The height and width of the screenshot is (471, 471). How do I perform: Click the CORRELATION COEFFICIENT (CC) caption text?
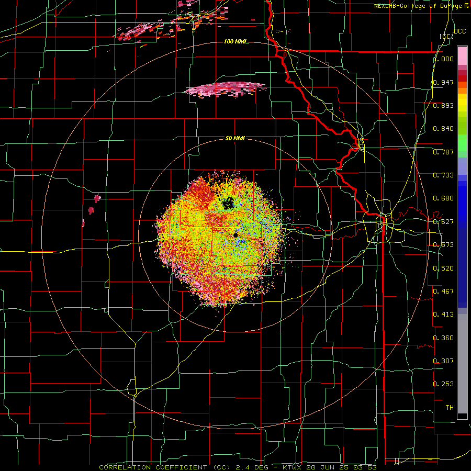tap(165, 467)
